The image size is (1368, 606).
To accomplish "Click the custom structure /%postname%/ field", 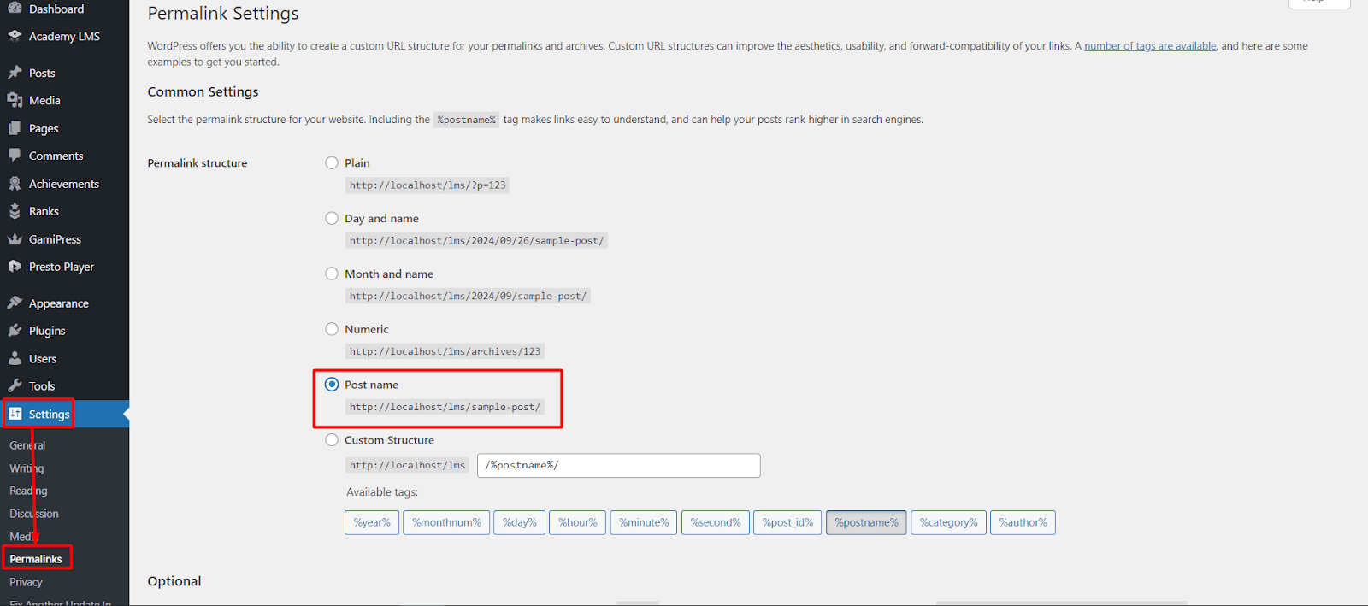I will pyautogui.click(x=619, y=465).
